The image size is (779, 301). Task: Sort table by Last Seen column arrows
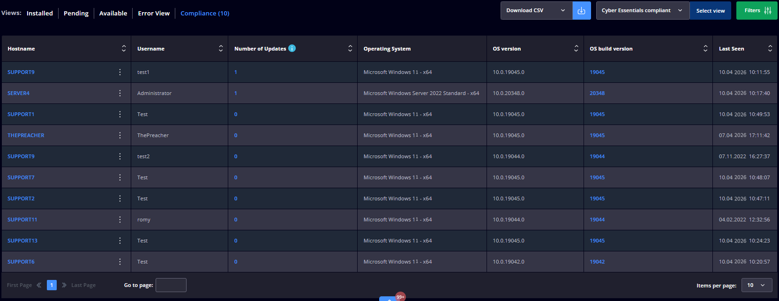point(770,49)
